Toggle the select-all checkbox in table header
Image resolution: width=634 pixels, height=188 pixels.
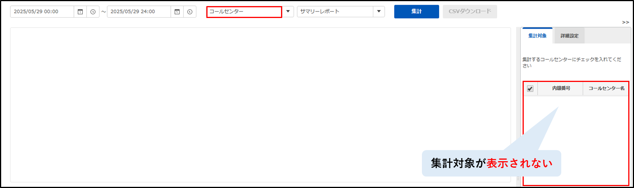[x=530, y=88]
